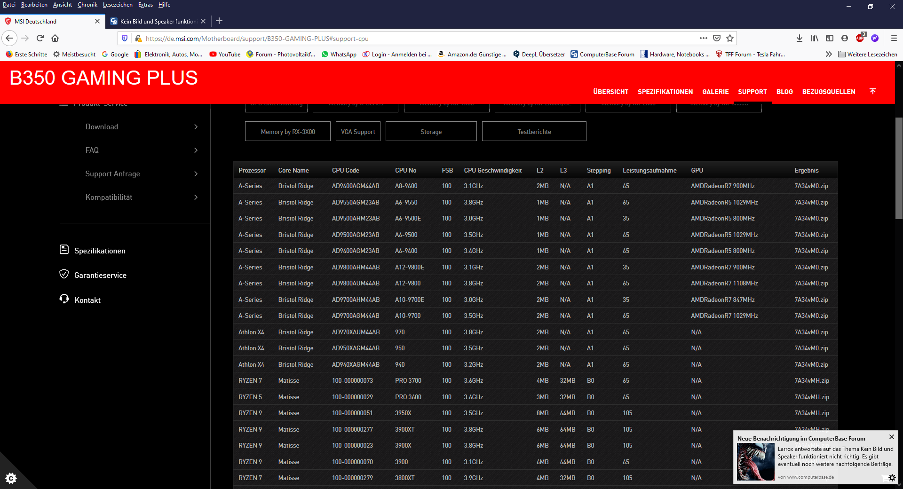Go forward to the next page
Image resolution: width=903 pixels, height=489 pixels.
pos(25,38)
